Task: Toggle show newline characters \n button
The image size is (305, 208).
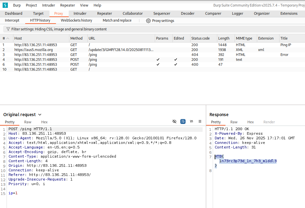Action: click(x=191, y=121)
